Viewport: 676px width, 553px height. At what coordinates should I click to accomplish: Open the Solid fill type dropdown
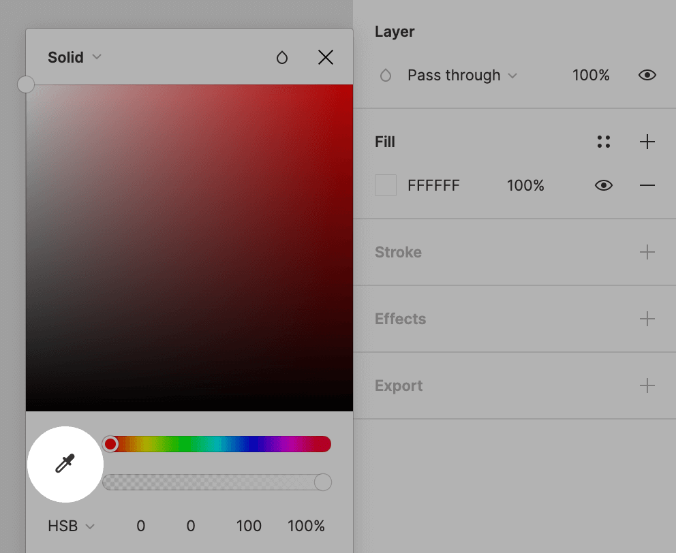pos(74,57)
